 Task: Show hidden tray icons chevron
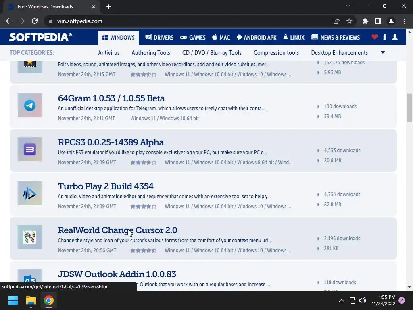(341, 300)
